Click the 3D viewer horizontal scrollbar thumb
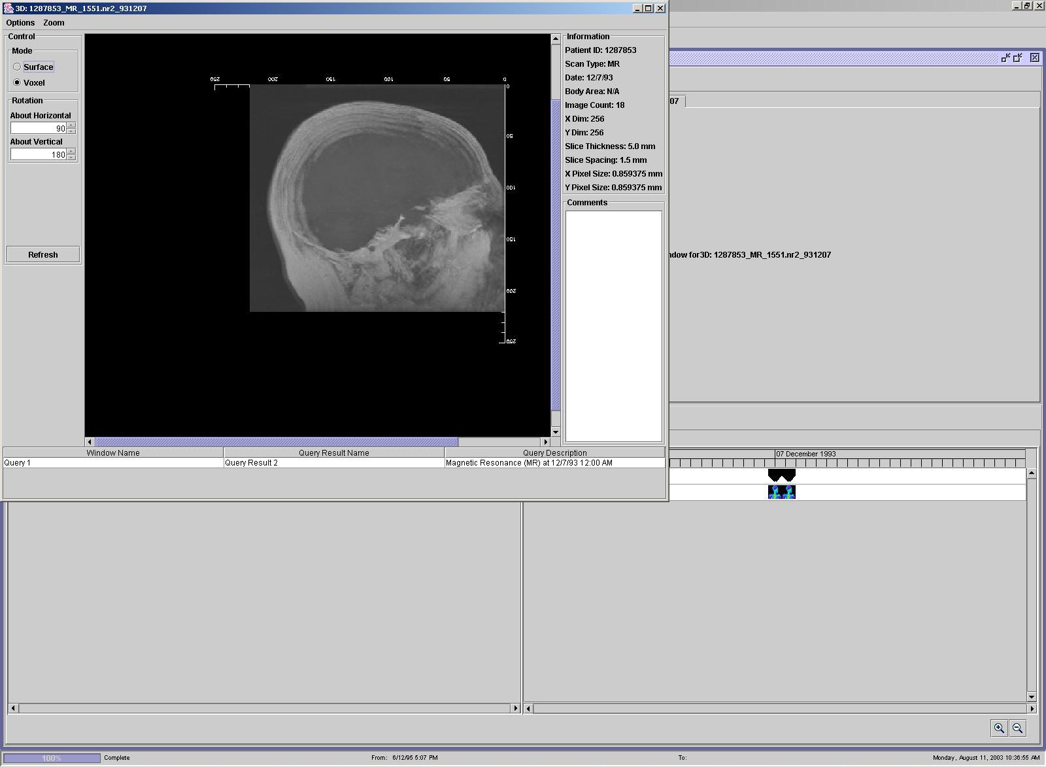The width and height of the screenshot is (1046, 767). 277,442
